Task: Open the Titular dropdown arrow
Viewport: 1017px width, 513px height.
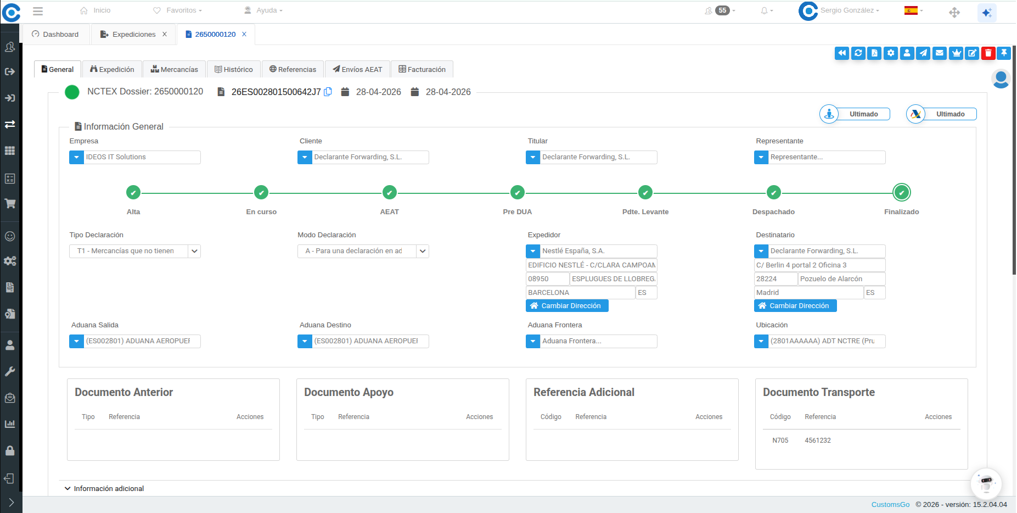Action: 533,157
